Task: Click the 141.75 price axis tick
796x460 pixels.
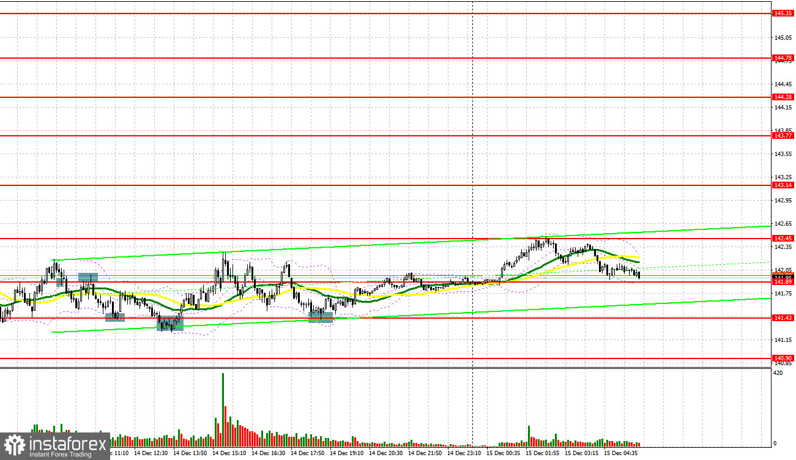Action: [x=783, y=294]
